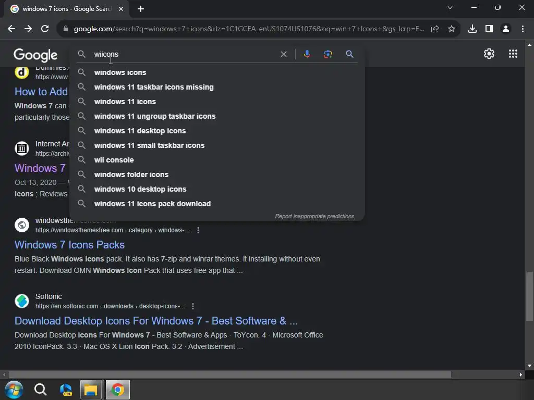Open Internet Archive Windows 7 result
The height and width of the screenshot is (400, 534).
pyautogui.click(x=40, y=168)
